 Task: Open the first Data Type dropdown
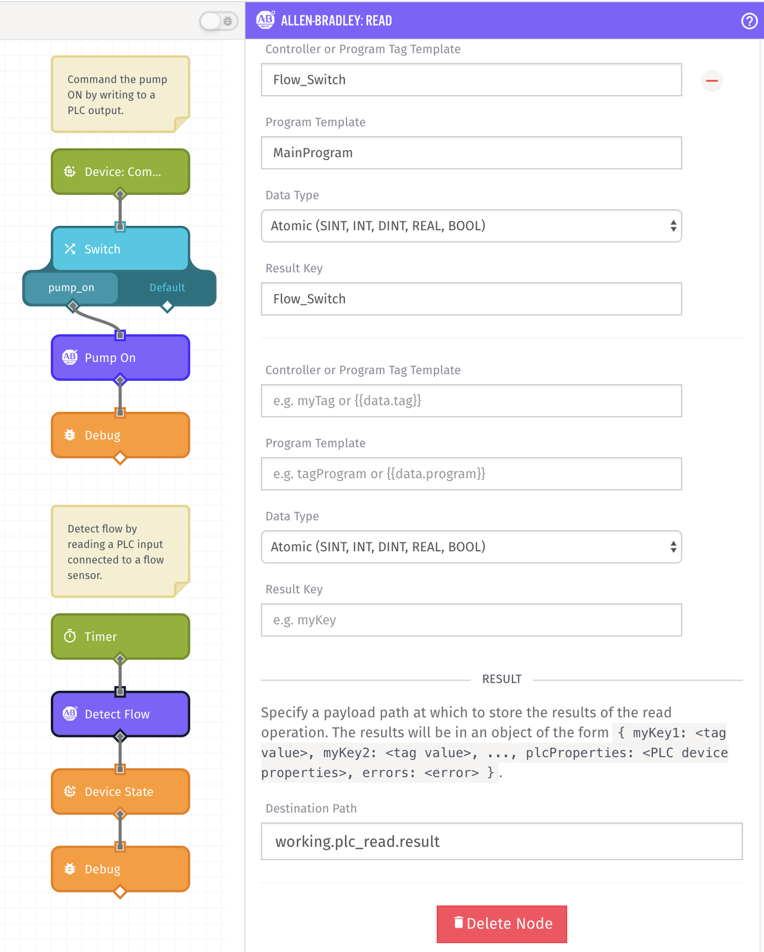(472, 226)
